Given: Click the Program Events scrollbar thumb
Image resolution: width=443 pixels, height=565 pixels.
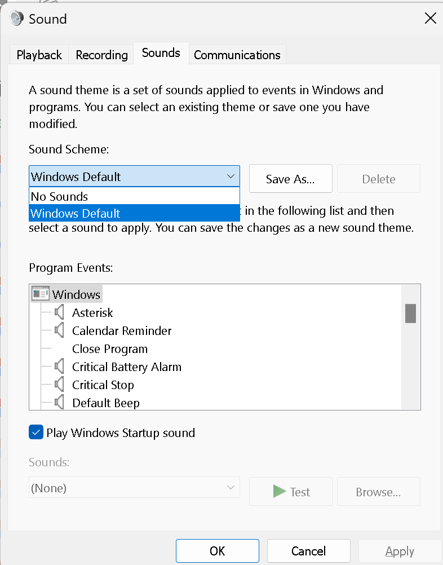Looking at the screenshot, I should click(410, 313).
